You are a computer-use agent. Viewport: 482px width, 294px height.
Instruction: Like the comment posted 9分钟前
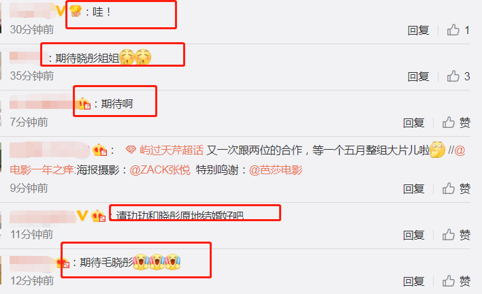click(449, 189)
